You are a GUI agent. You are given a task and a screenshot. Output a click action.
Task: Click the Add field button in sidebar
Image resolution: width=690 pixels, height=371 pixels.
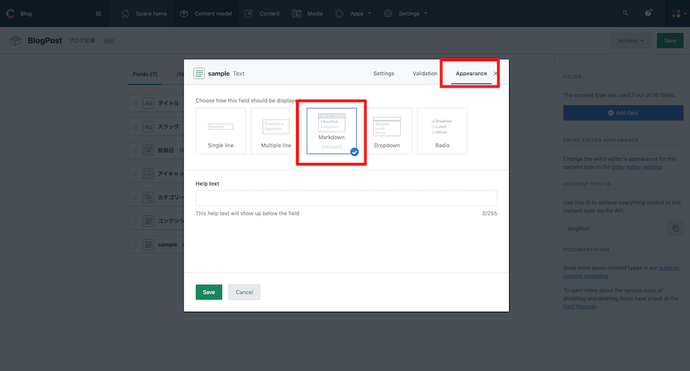click(623, 113)
